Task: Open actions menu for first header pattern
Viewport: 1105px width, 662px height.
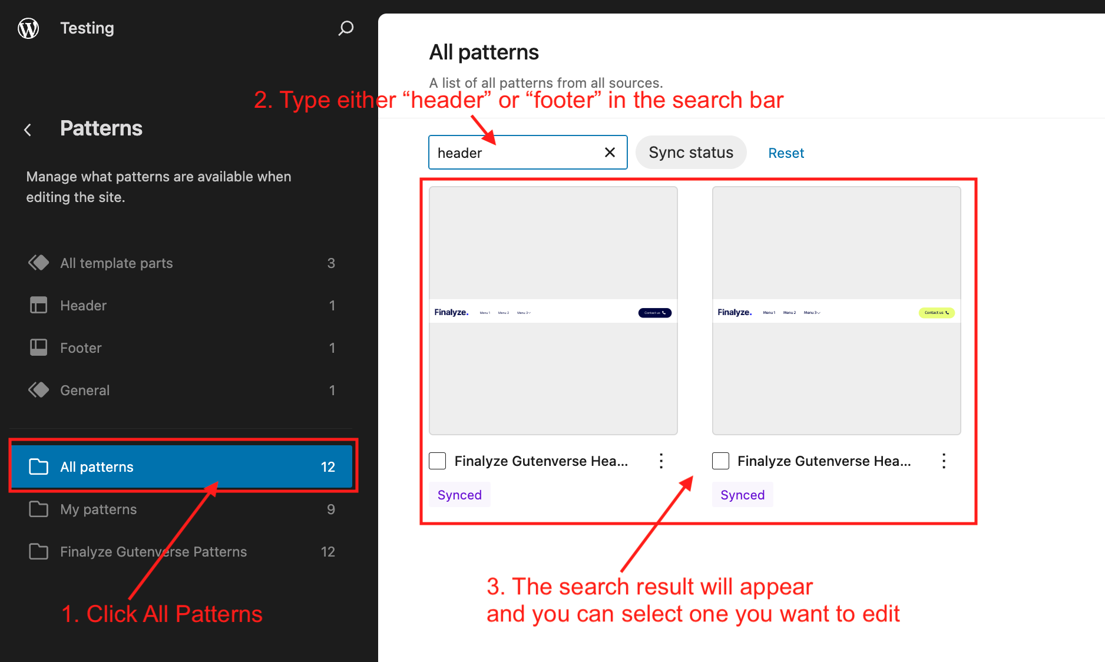Action: coord(661,461)
